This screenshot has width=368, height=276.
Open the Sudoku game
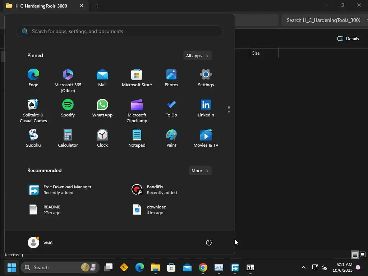33,138
